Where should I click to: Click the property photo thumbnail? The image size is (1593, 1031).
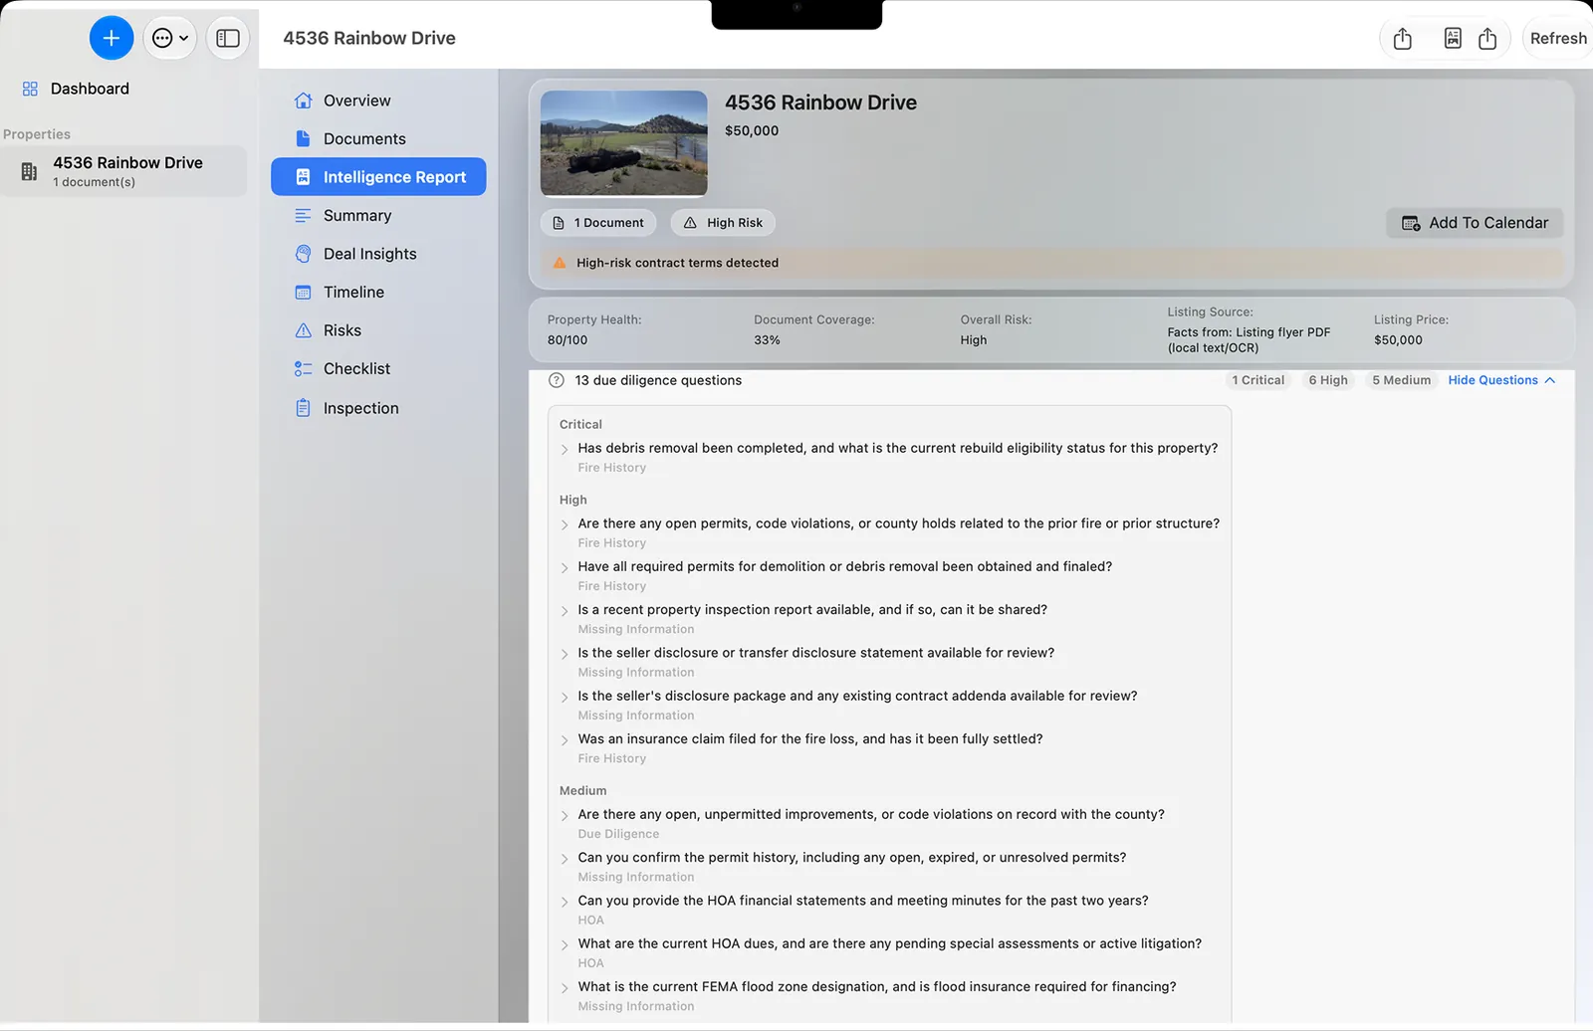pos(624,143)
